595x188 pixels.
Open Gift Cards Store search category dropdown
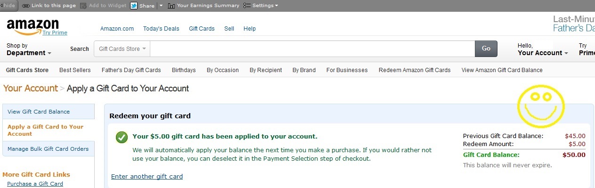coord(122,49)
